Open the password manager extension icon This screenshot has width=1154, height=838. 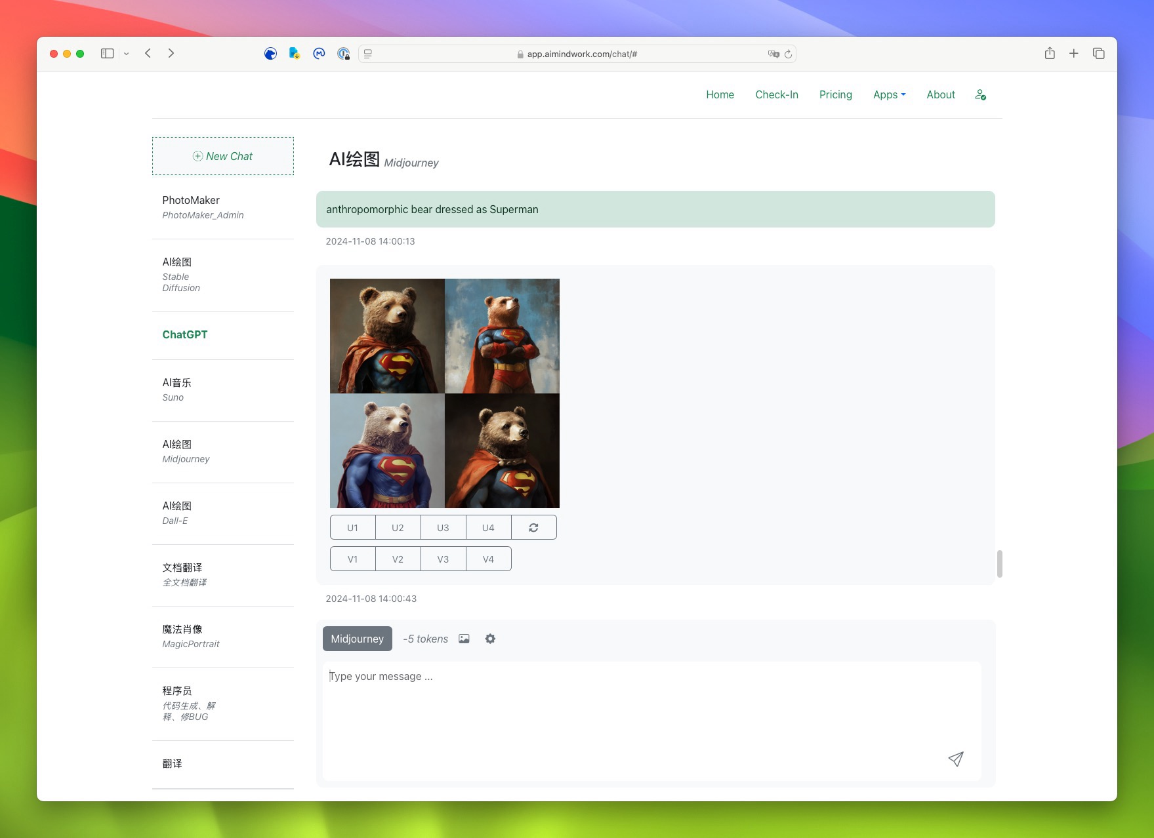tap(343, 54)
